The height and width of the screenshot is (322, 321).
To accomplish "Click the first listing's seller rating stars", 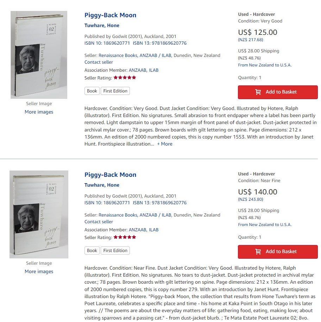I will [x=125, y=78].
